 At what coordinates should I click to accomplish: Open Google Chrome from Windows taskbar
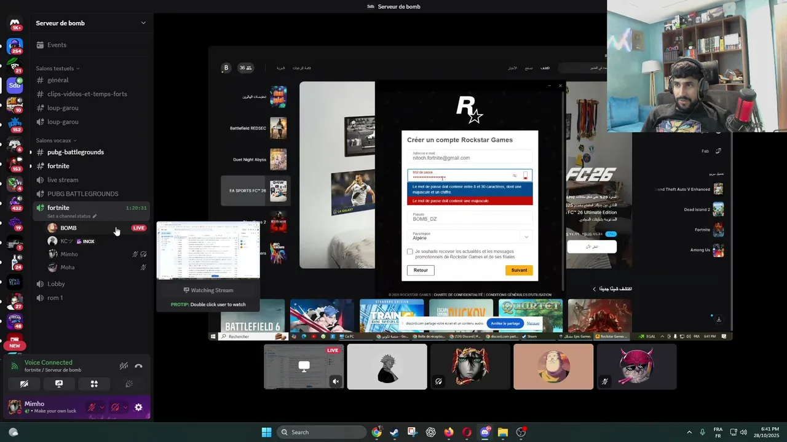coord(376,432)
